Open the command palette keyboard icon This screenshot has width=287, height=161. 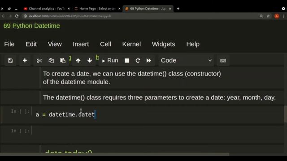pos(223,60)
